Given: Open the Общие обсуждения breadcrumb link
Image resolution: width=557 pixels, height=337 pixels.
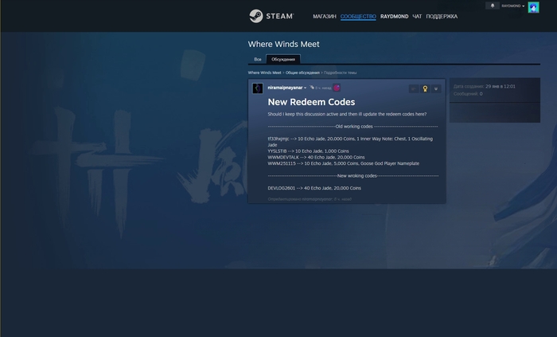Looking at the screenshot, I should [x=302, y=72].
